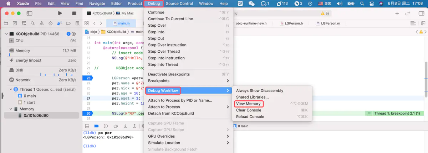Choose Always Show Disassembly
Screen dimensions: 428x153
click(272, 91)
